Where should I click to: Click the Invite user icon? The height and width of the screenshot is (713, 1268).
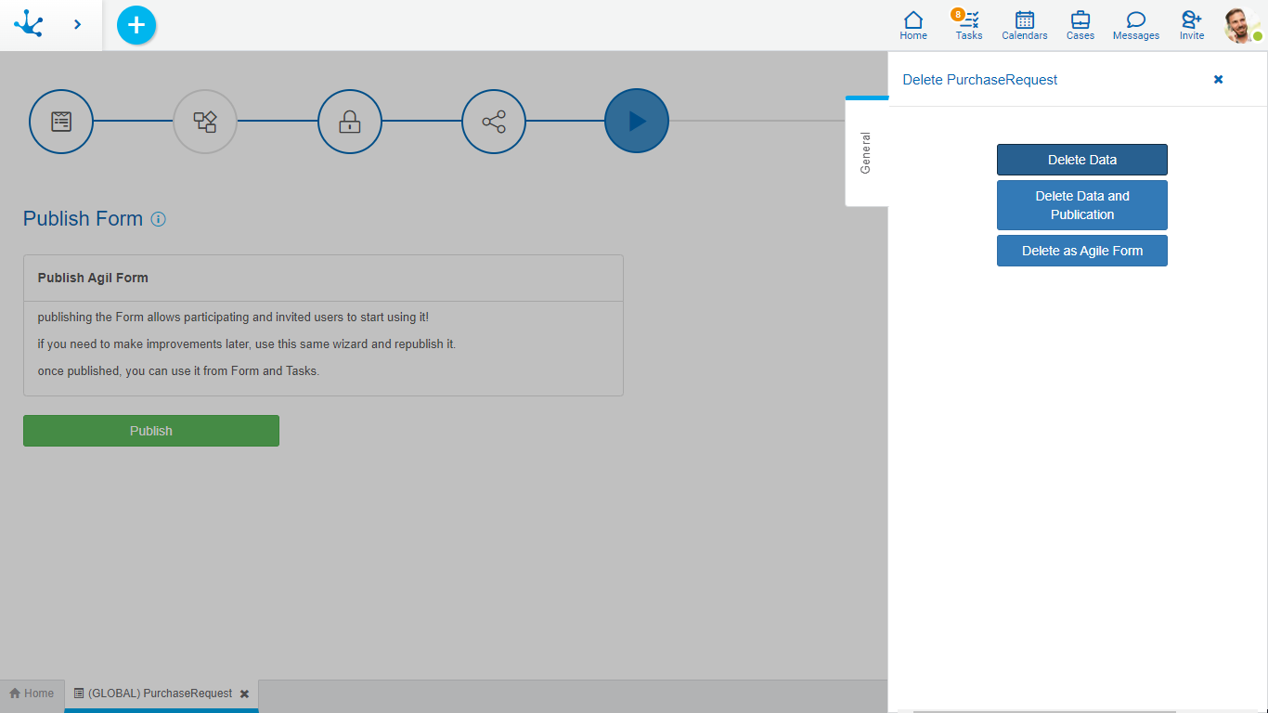click(x=1191, y=25)
